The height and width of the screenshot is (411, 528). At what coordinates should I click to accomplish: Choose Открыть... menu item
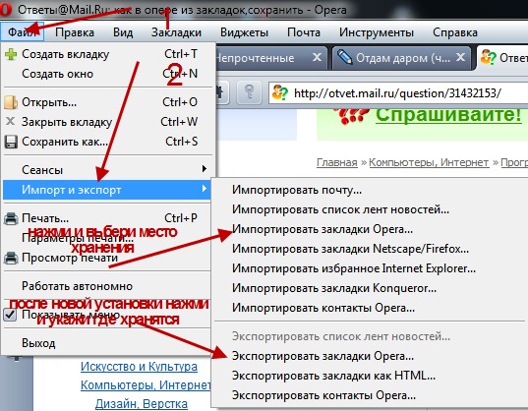click(x=108, y=102)
